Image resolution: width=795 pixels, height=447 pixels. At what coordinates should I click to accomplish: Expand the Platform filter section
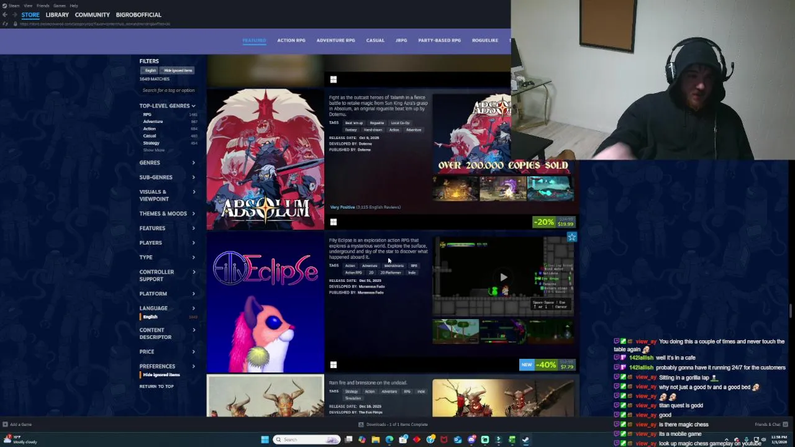coord(167,294)
